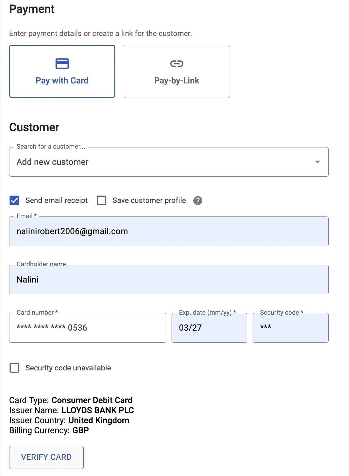
Task: Select the Exp. date field
Action: 209,328
